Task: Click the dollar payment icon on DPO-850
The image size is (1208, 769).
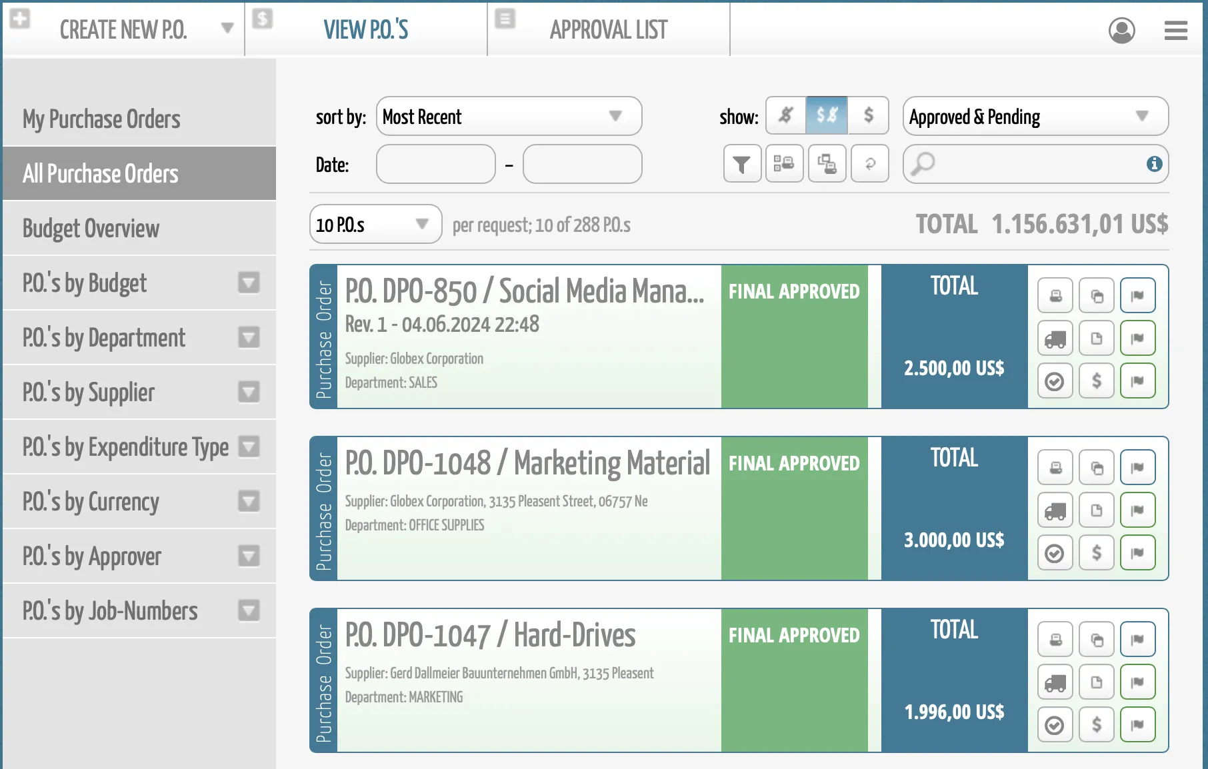Action: pyautogui.click(x=1096, y=381)
